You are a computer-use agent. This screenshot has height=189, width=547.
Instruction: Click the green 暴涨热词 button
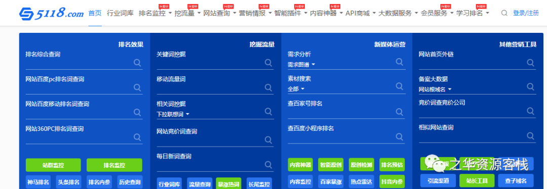pos(229,184)
